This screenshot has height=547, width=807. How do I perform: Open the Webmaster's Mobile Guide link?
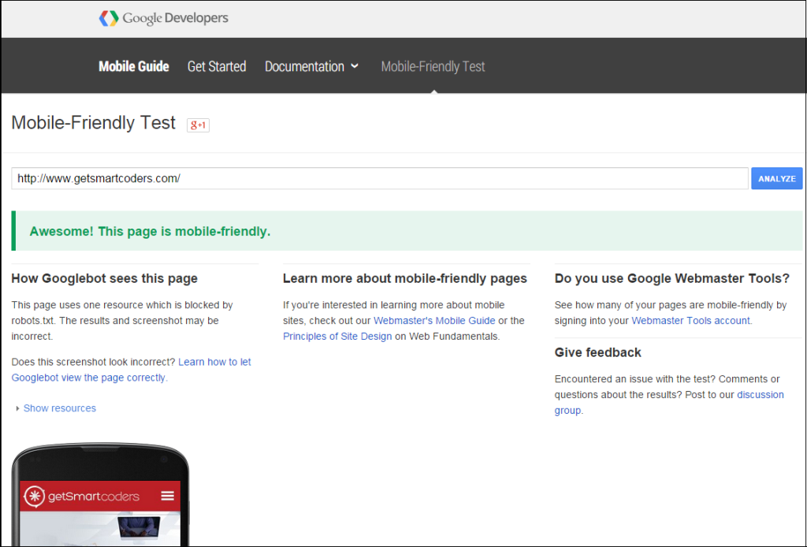pos(434,321)
